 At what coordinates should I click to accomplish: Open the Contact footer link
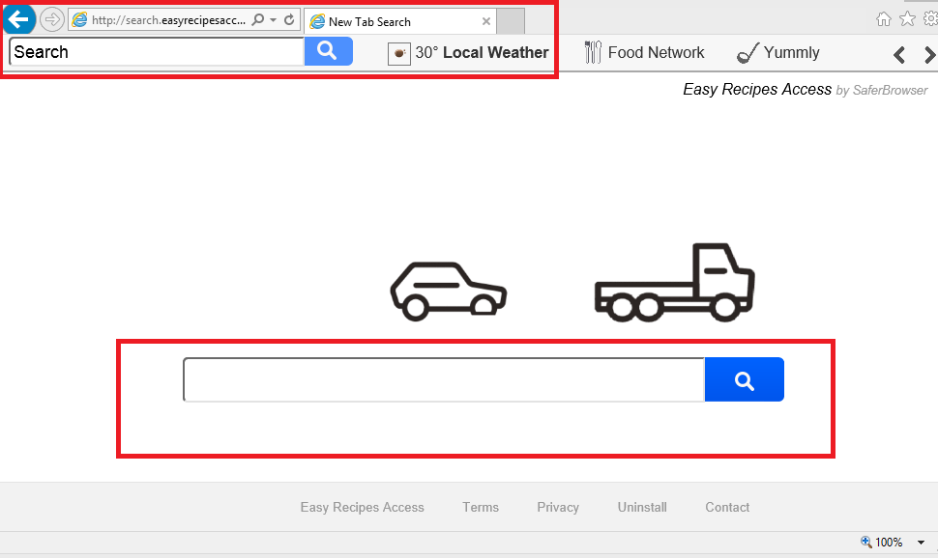pos(727,507)
